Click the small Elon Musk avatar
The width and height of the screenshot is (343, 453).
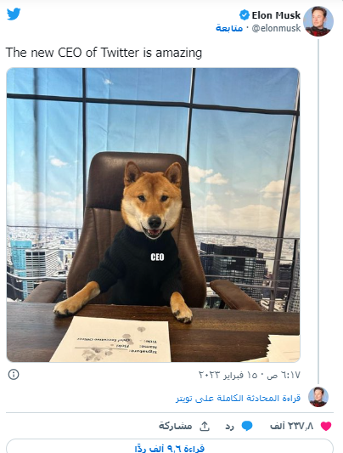pos(318,397)
